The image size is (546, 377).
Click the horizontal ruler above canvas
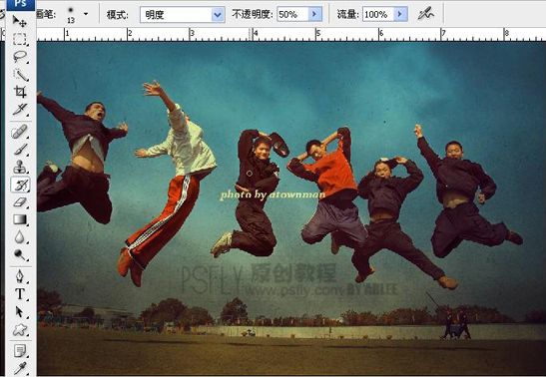[291, 35]
